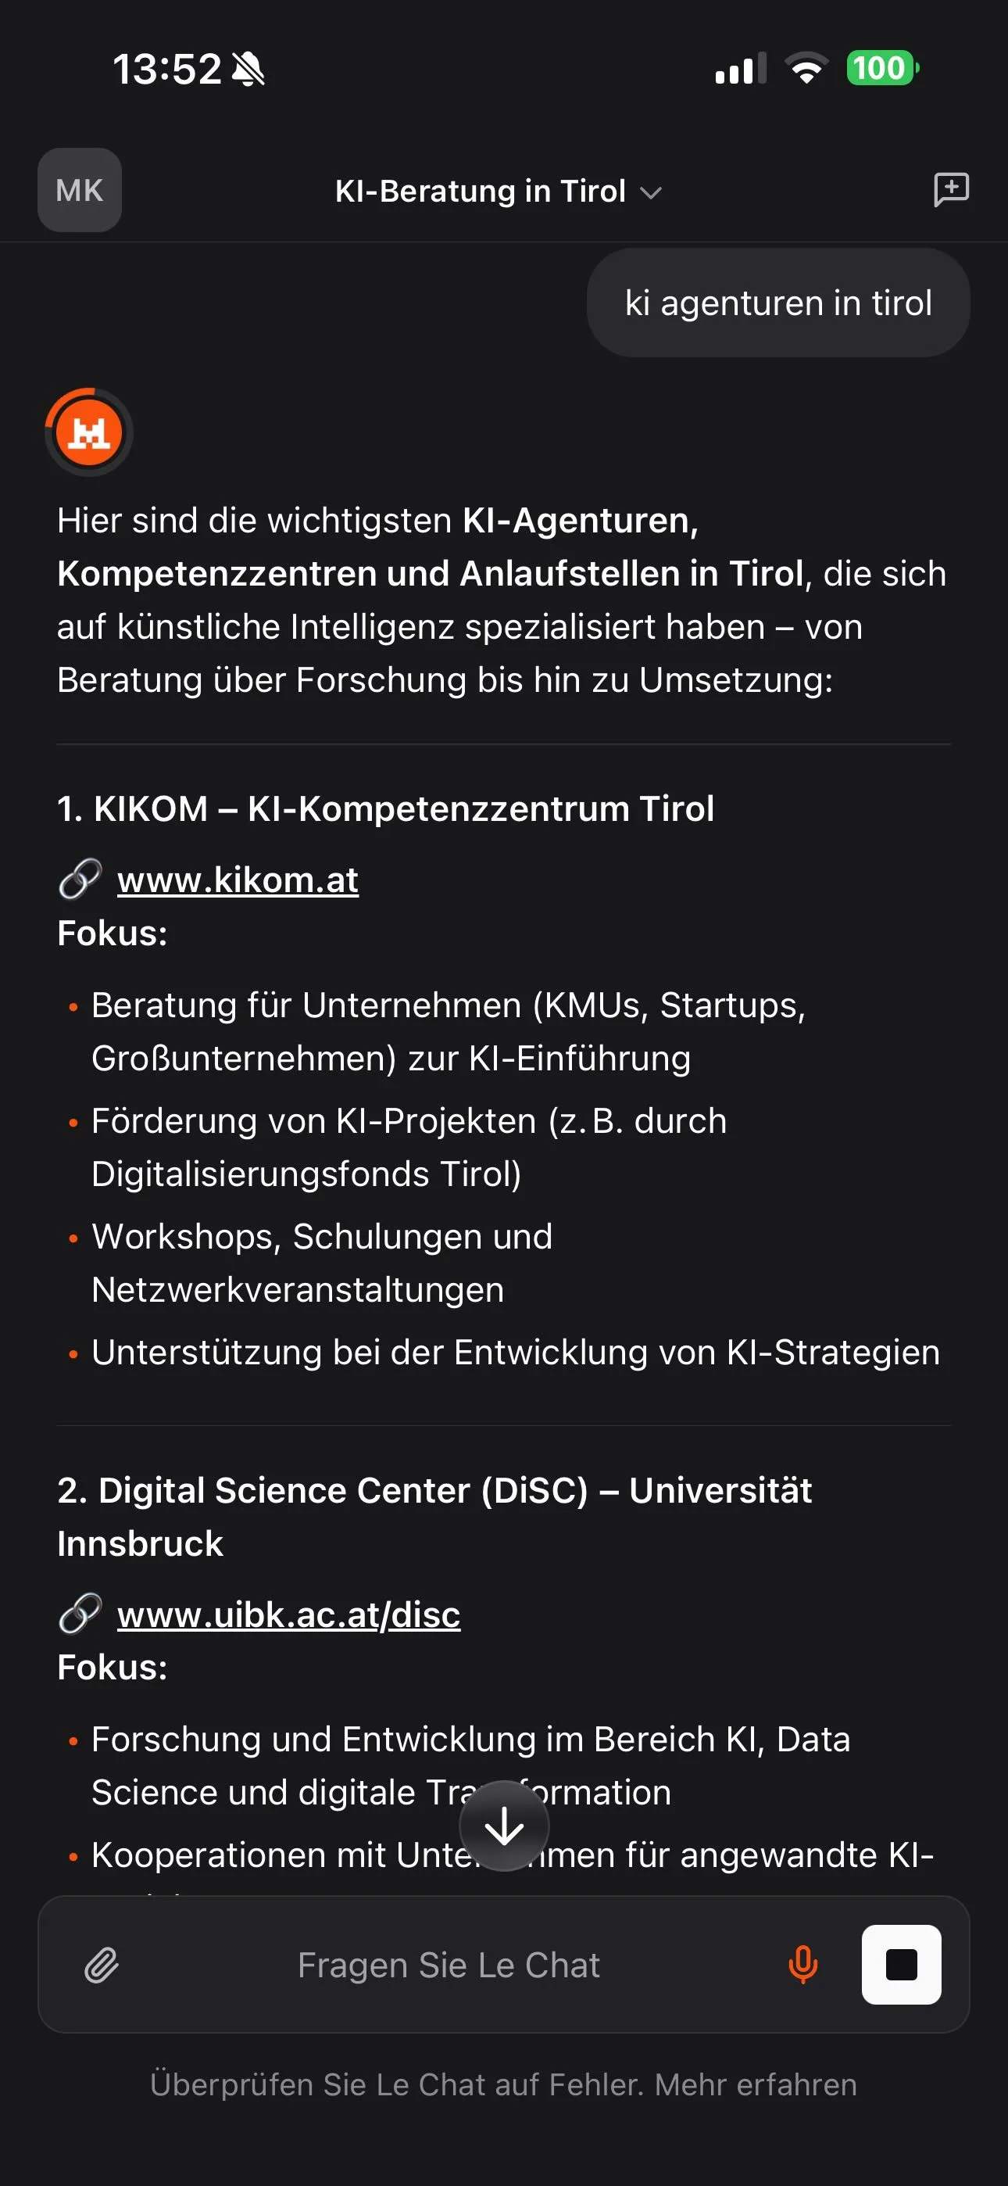The width and height of the screenshot is (1008, 2186).
Task: Tap the link icon beside www.kikom.at
Action: (80, 879)
